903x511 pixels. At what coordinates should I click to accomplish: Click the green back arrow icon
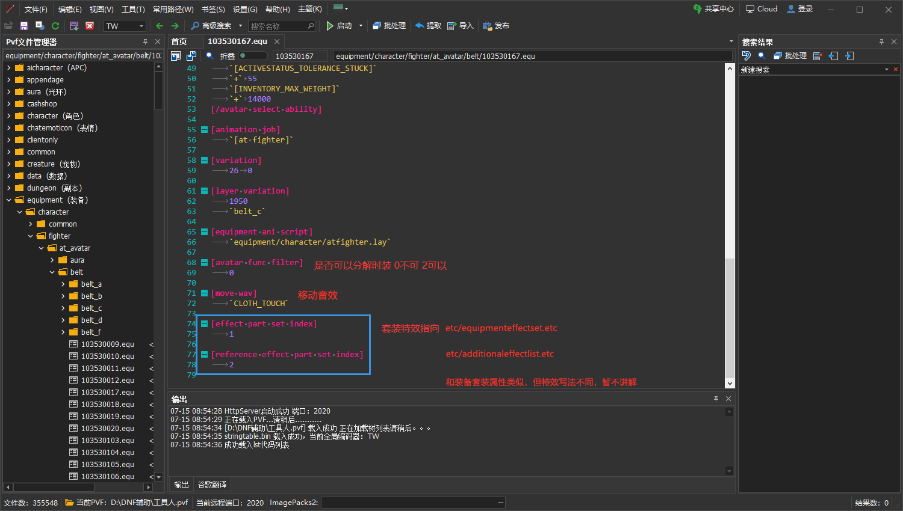point(160,26)
